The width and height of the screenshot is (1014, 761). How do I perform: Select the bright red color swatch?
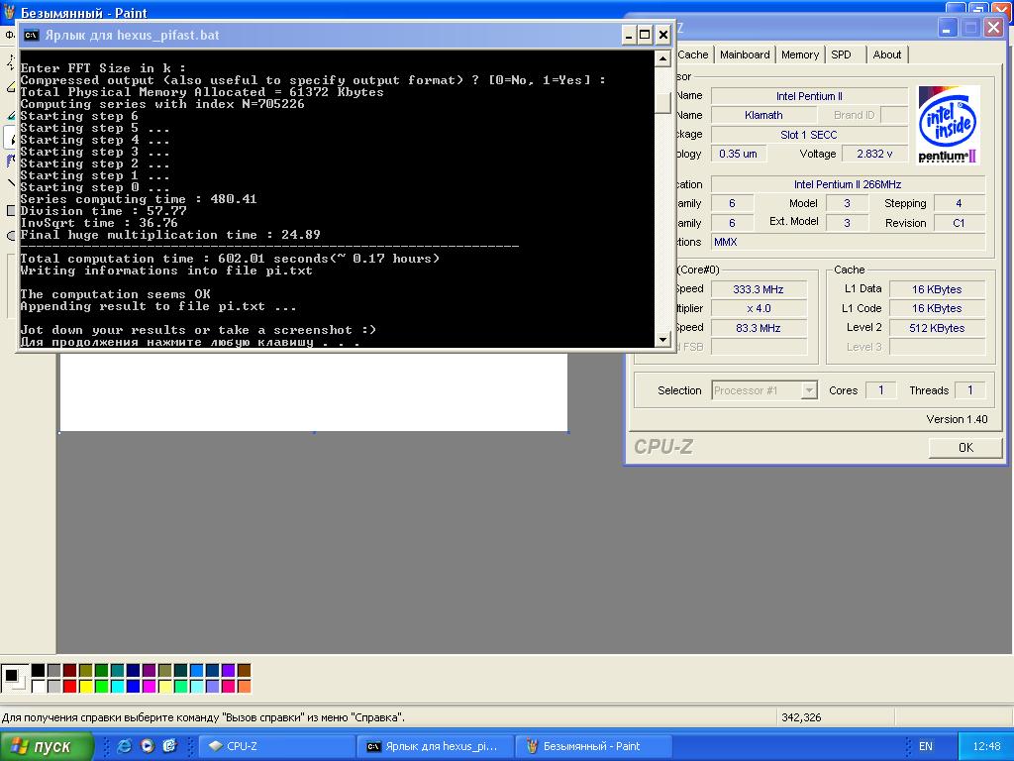click(x=70, y=686)
